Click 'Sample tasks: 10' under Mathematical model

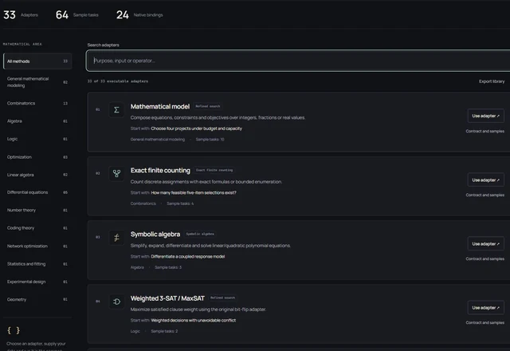tap(210, 140)
